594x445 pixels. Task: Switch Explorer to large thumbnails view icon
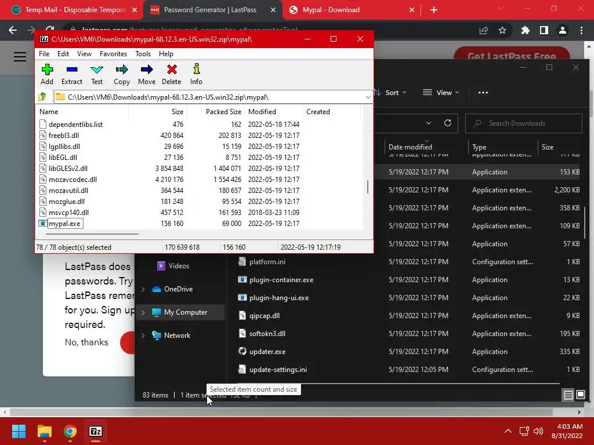point(580,395)
